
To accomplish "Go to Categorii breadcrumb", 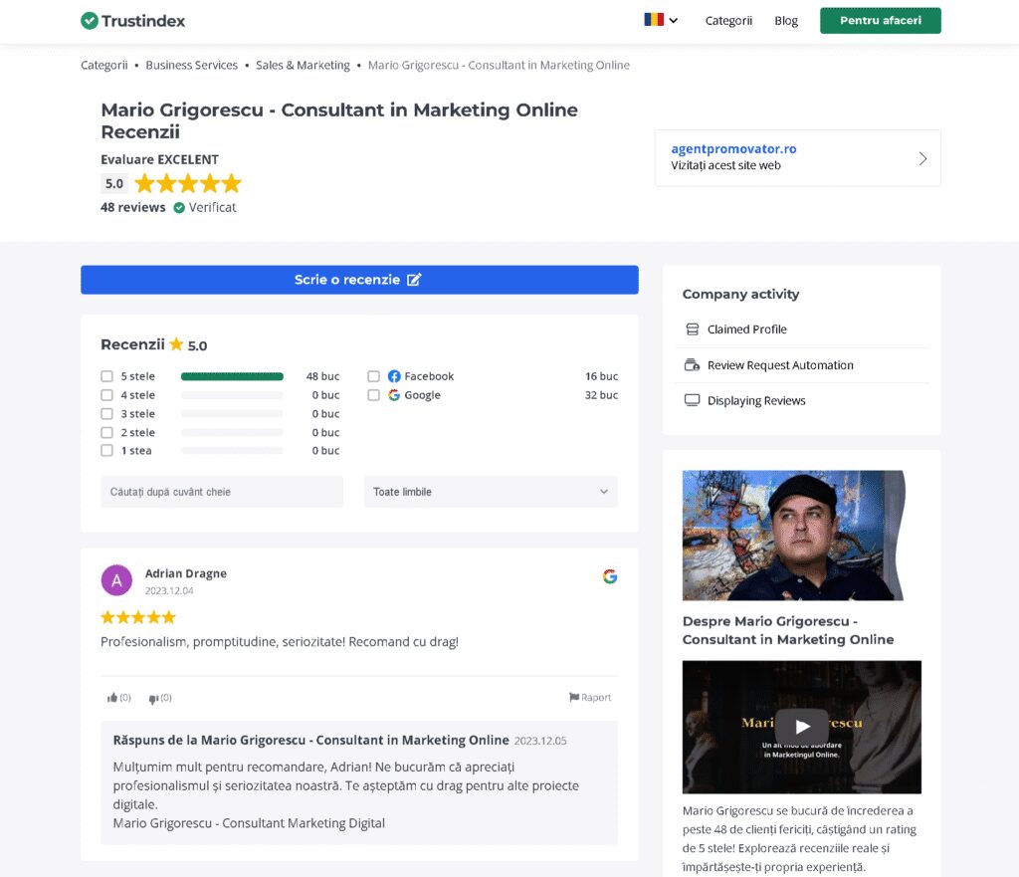I will coord(103,65).
